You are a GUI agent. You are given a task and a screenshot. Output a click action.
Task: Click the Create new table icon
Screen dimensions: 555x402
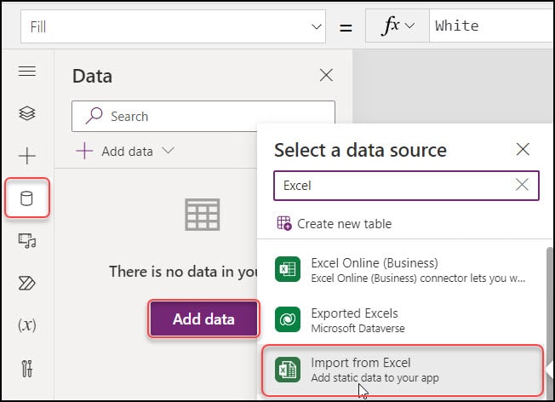tap(284, 223)
